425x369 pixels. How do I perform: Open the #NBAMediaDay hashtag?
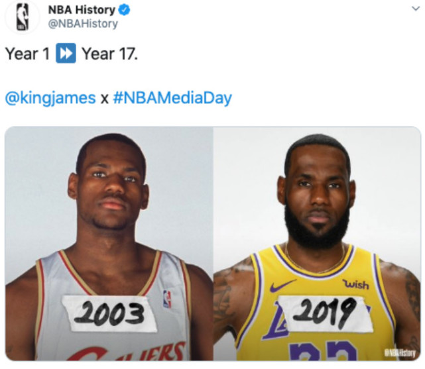pyautogui.click(x=172, y=98)
